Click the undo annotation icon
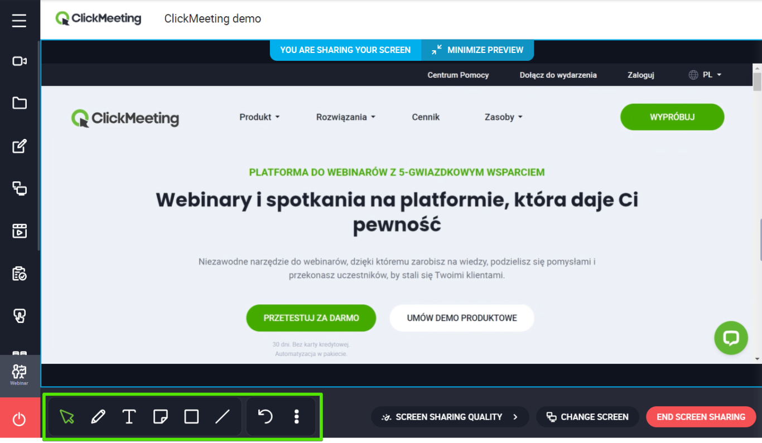The height and width of the screenshot is (443, 762). tap(265, 416)
